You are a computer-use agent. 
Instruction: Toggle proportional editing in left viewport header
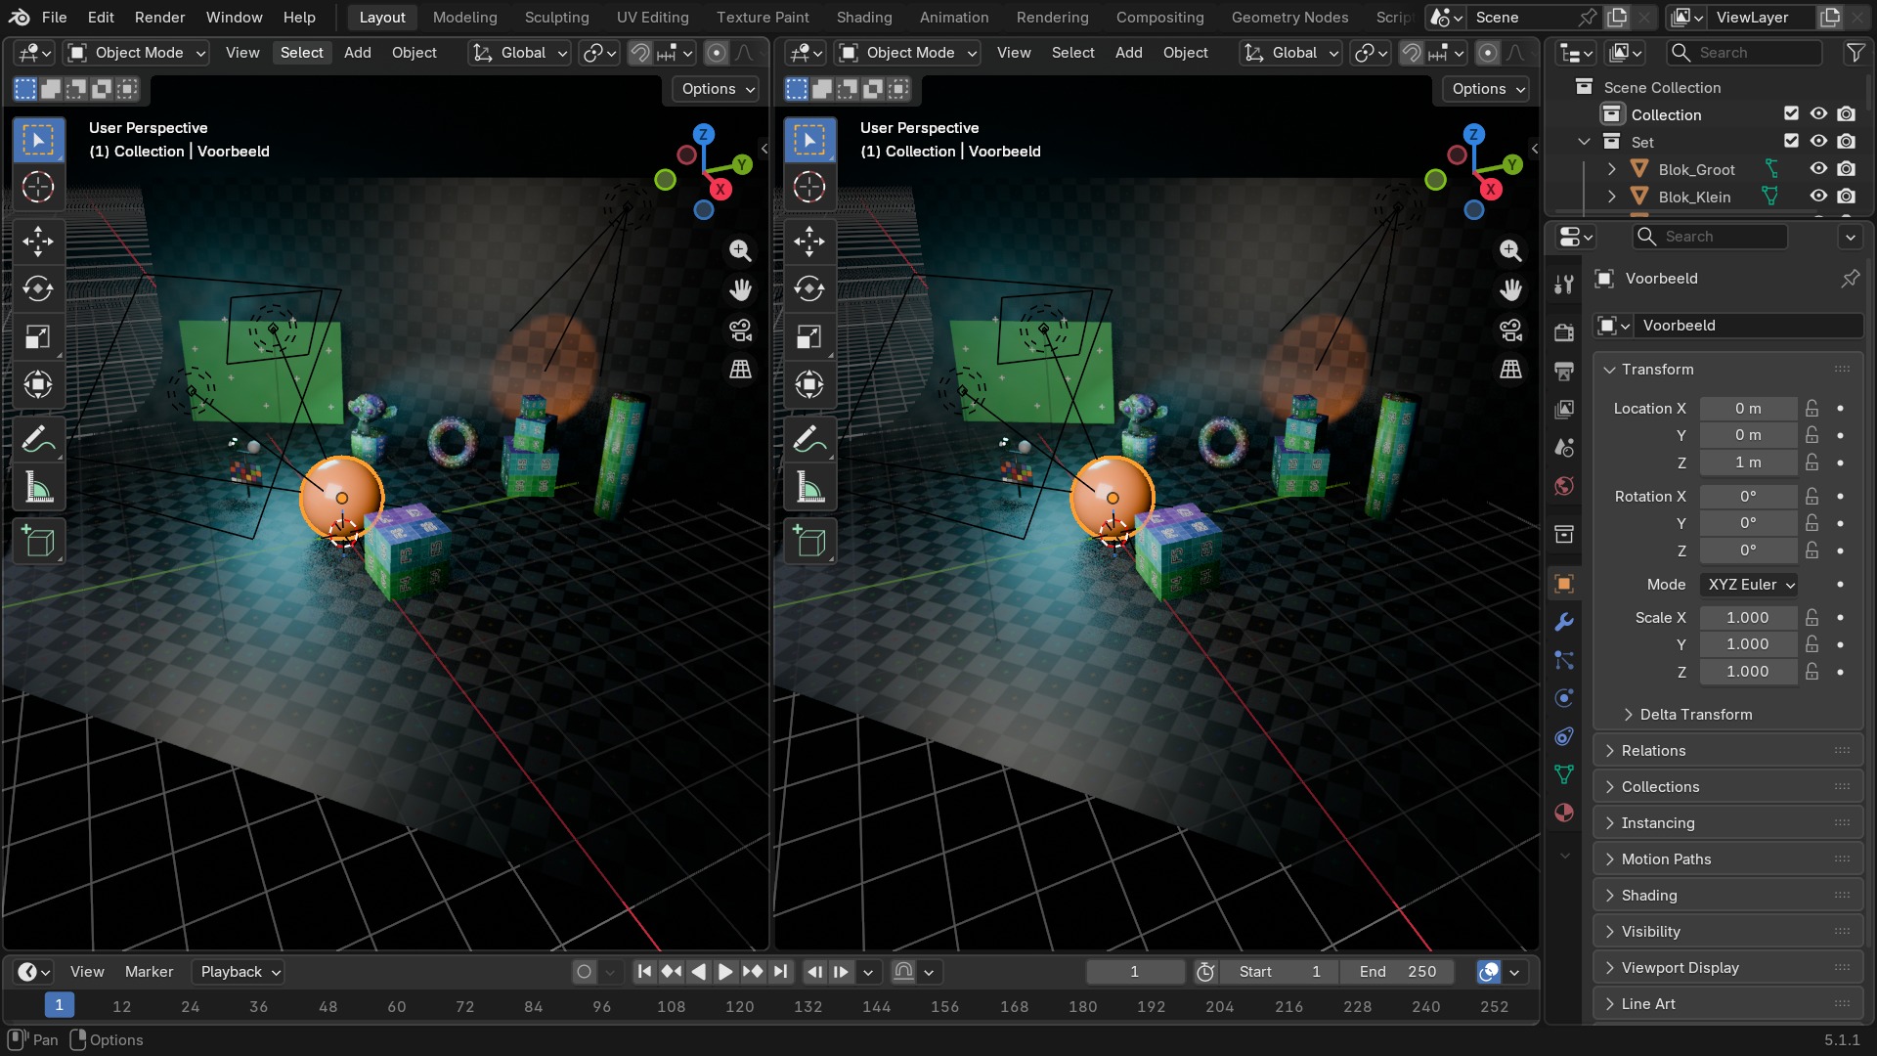[717, 53]
